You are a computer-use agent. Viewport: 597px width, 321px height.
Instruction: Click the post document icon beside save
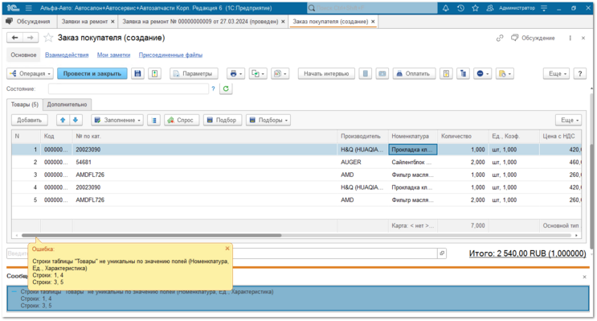154,73
